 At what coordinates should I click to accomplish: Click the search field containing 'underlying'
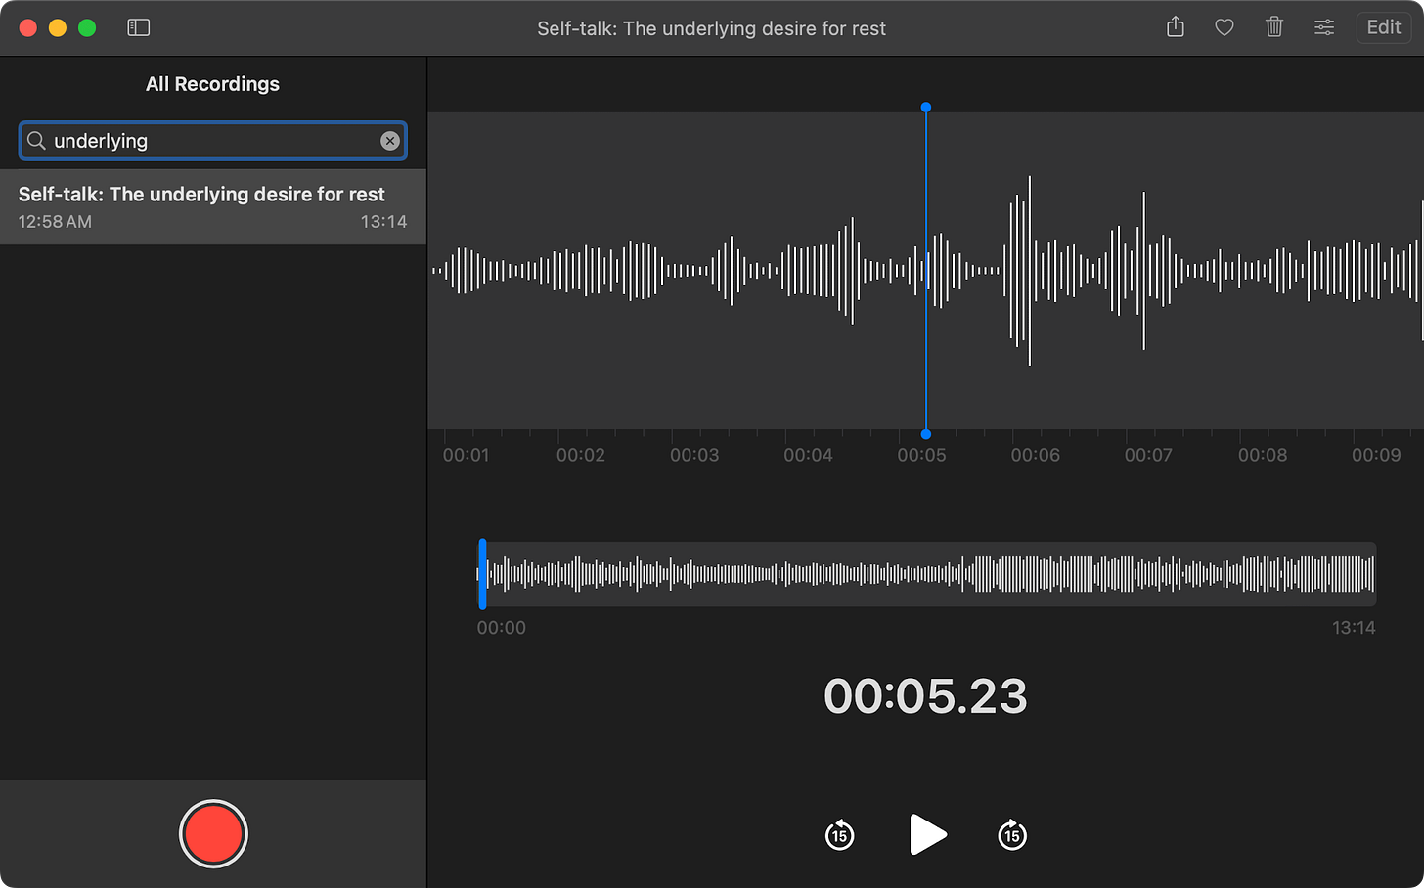coord(213,141)
